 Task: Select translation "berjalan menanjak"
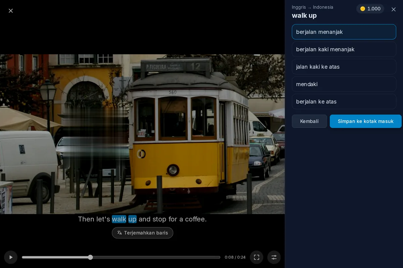point(344,32)
